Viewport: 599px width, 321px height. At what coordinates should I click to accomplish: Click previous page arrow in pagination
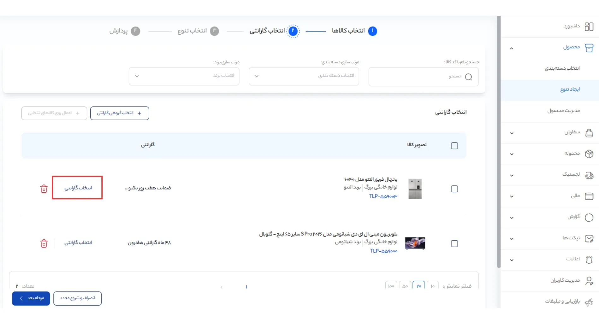click(x=222, y=287)
